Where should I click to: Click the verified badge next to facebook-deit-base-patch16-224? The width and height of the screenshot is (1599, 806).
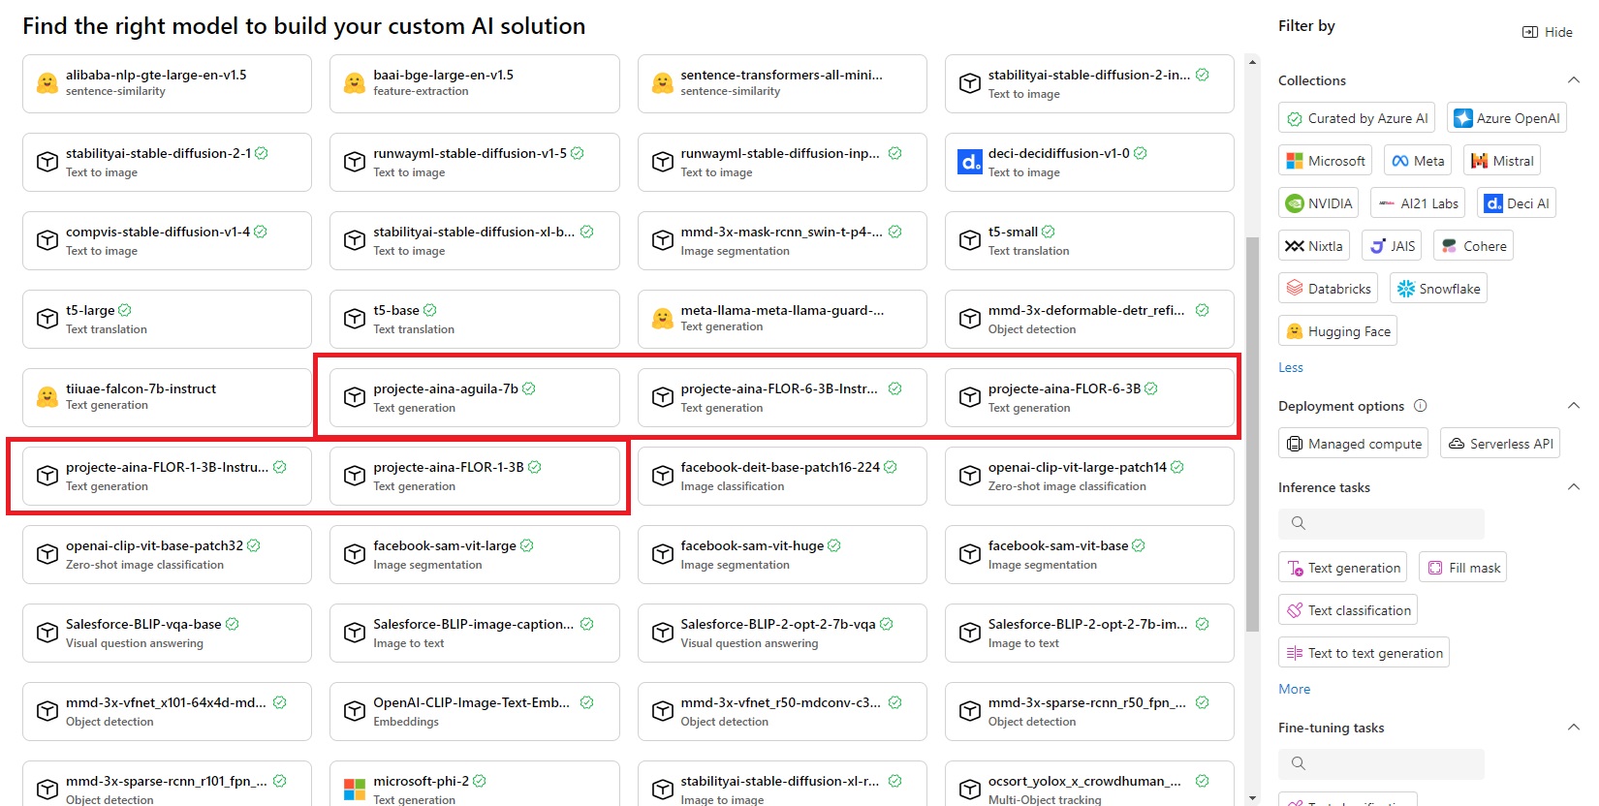[891, 467]
